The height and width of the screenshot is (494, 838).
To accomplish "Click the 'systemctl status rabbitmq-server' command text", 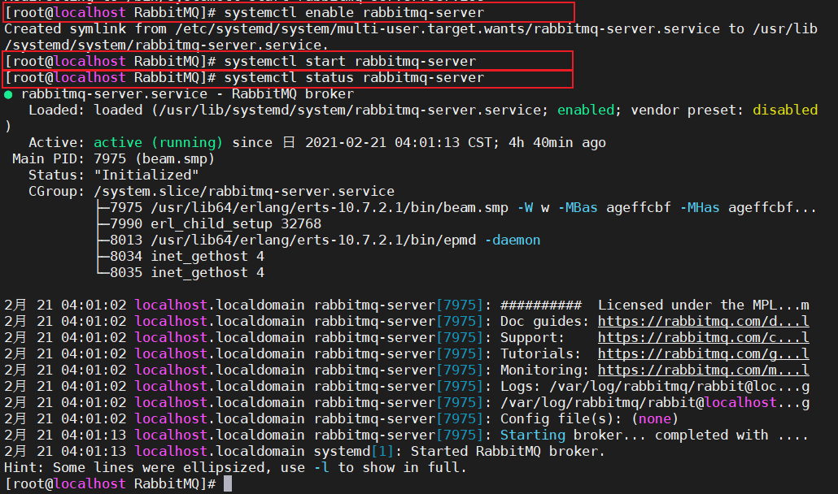I will pos(354,77).
